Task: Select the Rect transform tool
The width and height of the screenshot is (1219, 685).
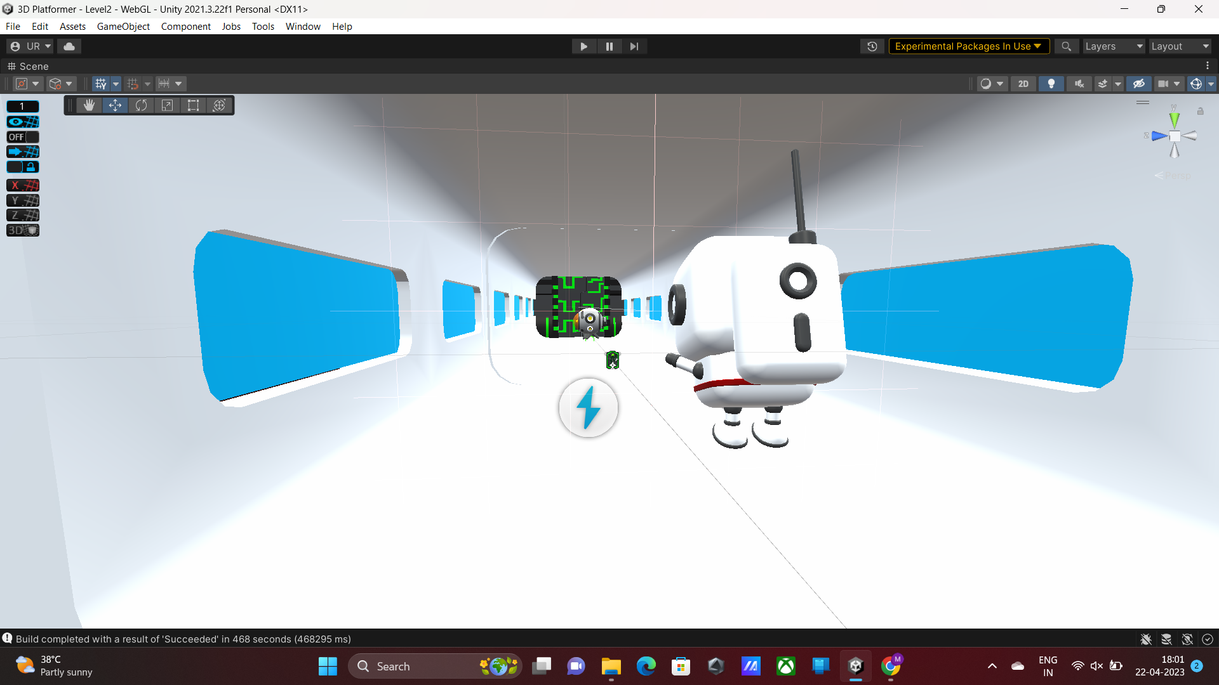Action: pyautogui.click(x=193, y=105)
